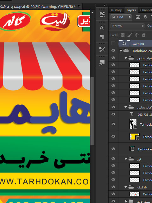The height and width of the screenshot is (203, 152).
Task: Open the Paragraph panel icon
Action: pyautogui.click(x=102, y=36)
